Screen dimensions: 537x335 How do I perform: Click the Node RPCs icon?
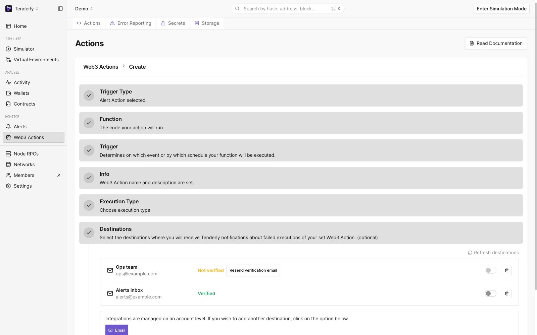[8, 154]
